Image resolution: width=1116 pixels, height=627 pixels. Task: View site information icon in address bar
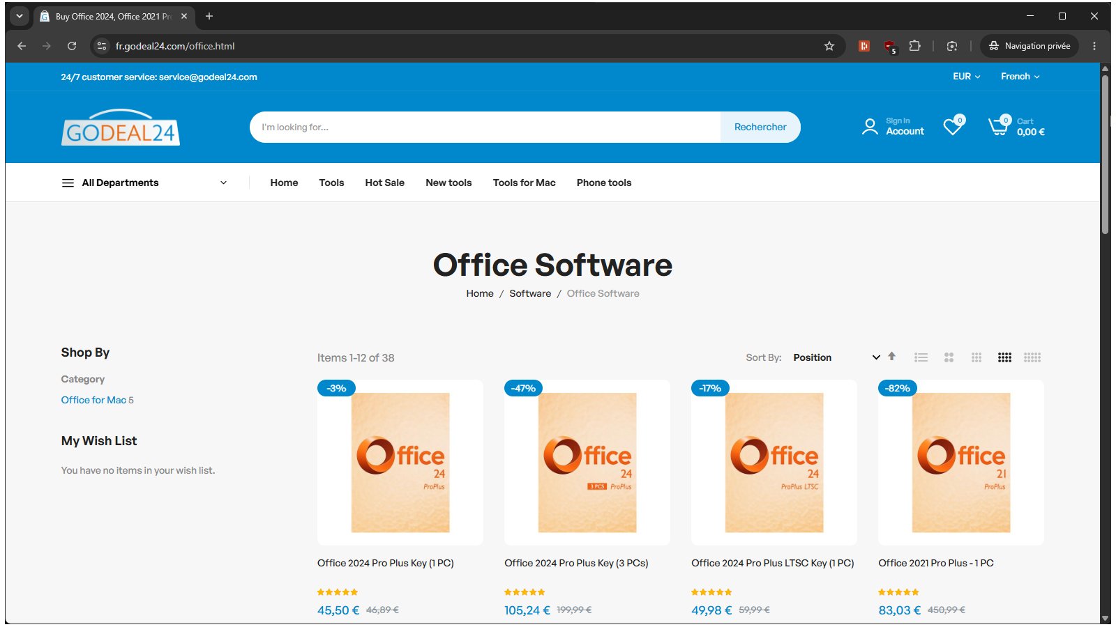tap(102, 46)
